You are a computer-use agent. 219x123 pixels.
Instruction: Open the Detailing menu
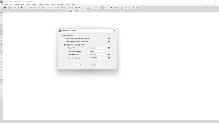click(x=60, y=5)
